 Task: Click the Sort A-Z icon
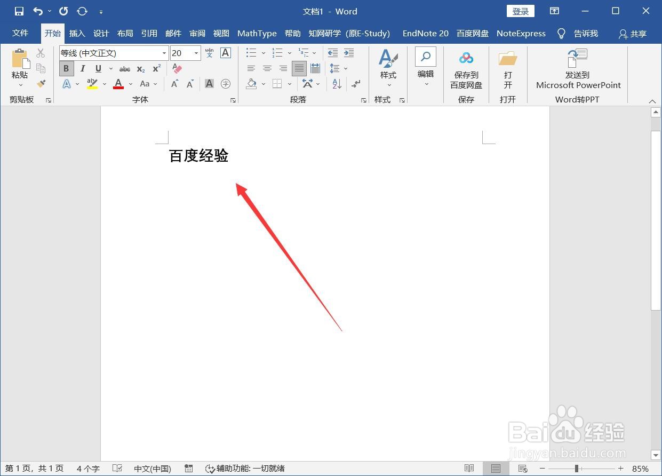(x=337, y=84)
